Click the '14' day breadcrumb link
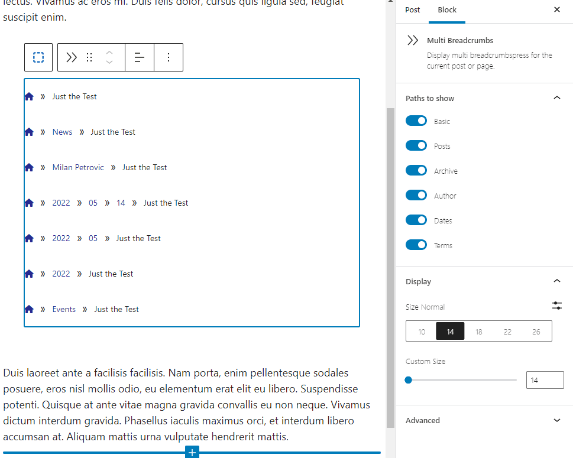This screenshot has width=573, height=458. tap(121, 203)
